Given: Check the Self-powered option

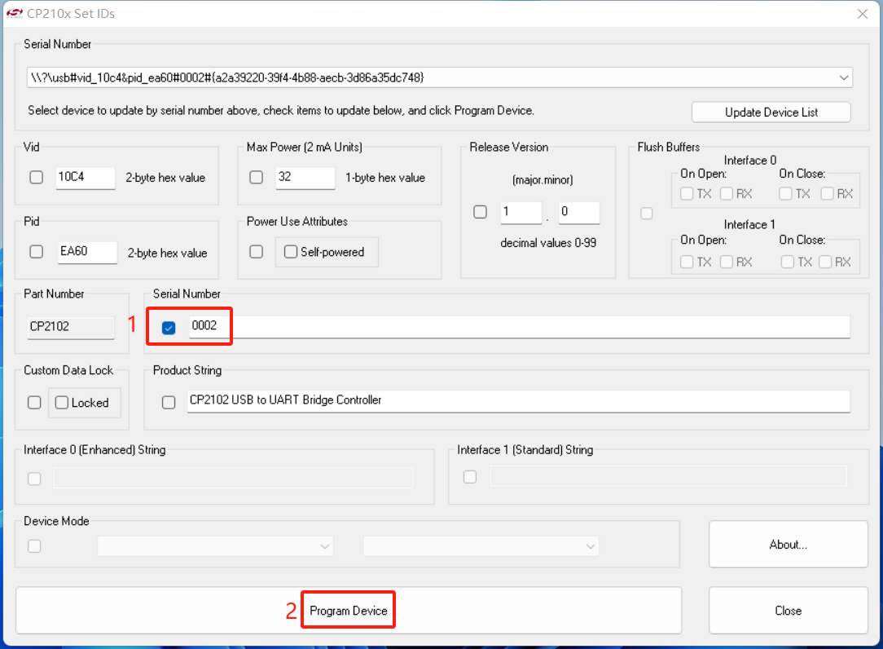Looking at the screenshot, I should 291,252.
